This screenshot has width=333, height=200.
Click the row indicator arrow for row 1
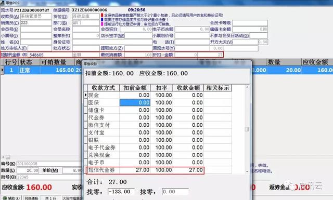point(2,70)
